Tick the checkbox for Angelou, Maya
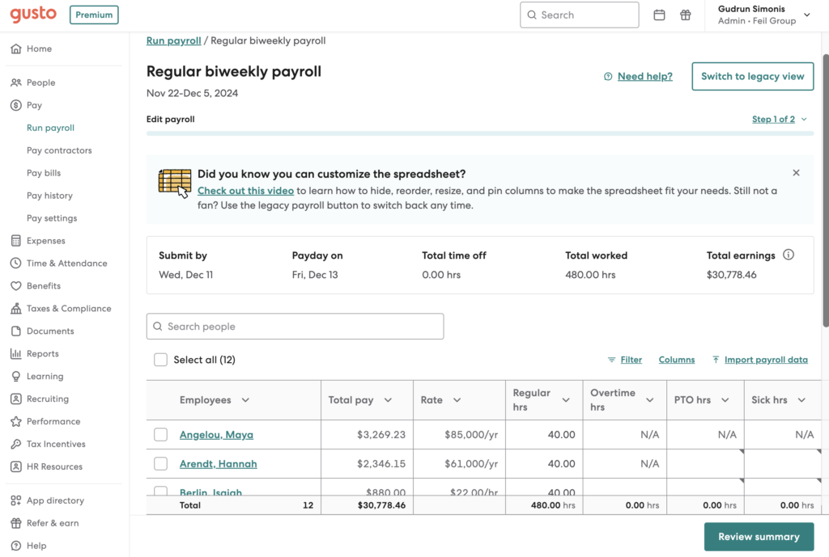829x557 pixels. (x=161, y=434)
